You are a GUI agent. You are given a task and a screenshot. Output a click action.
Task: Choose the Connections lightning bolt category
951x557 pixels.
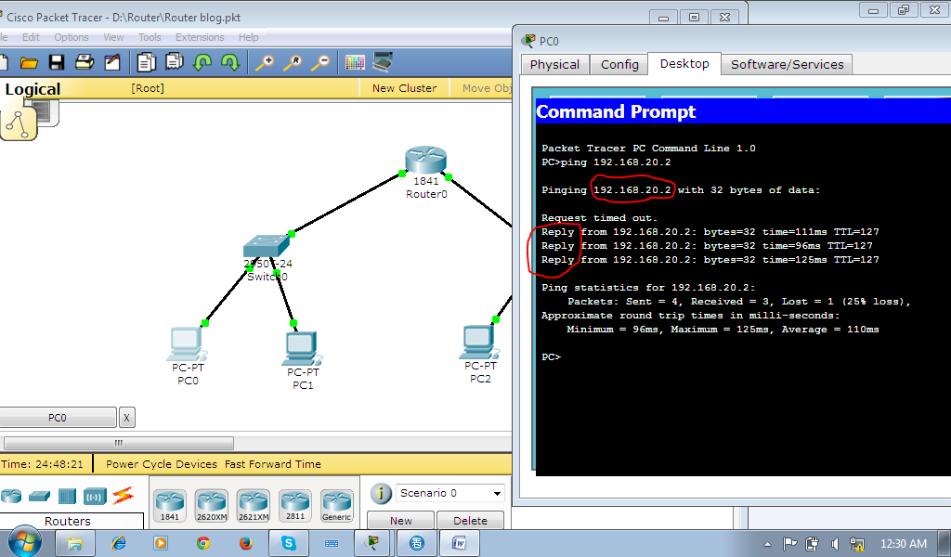click(124, 496)
